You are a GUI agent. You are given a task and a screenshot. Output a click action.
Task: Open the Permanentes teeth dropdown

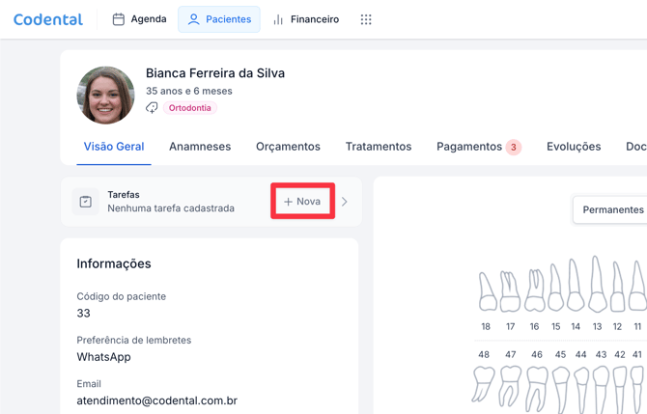(x=612, y=209)
